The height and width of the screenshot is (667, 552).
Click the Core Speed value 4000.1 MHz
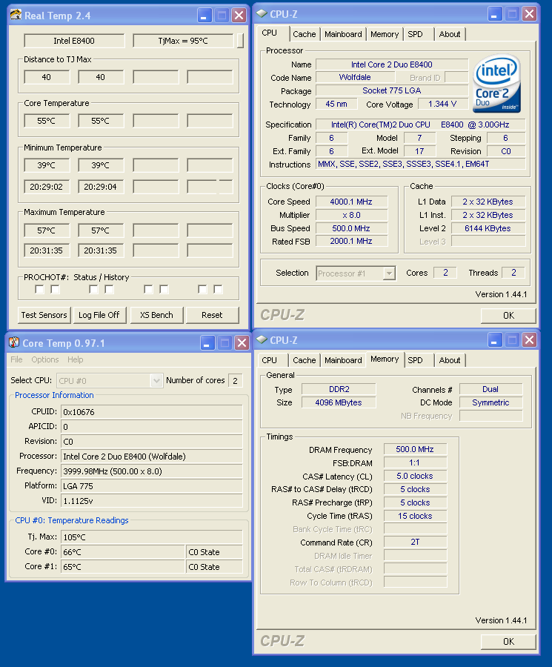(x=351, y=202)
